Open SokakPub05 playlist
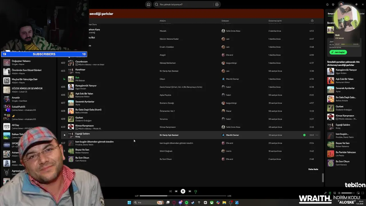The image size is (366, 206). click(29, 108)
